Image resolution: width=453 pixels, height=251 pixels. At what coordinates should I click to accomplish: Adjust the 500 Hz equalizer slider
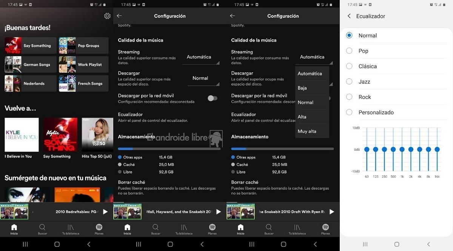[393, 149]
